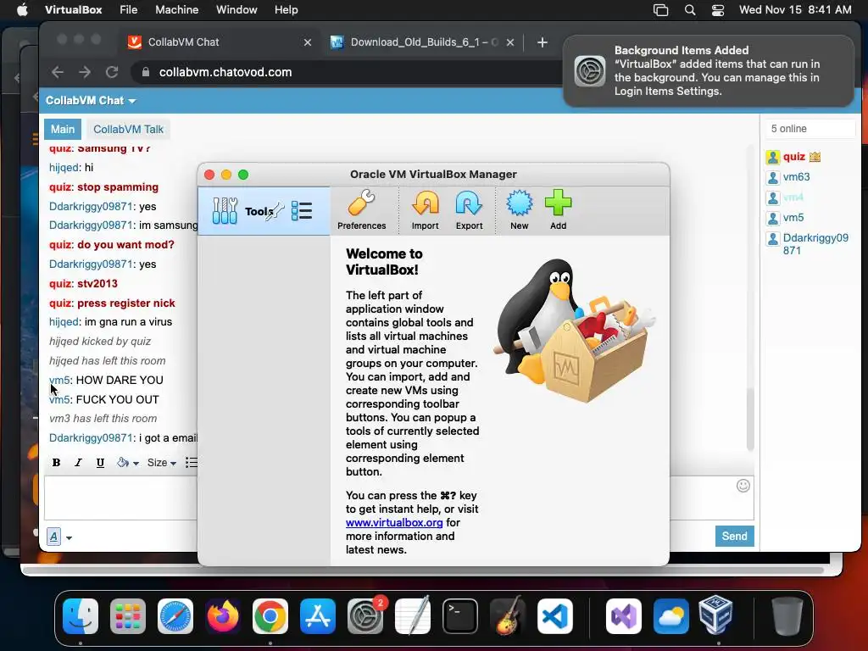Open the text style A dropdown below message box
Image resolution: width=868 pixels, height=651 pixels.
(60, 537)
